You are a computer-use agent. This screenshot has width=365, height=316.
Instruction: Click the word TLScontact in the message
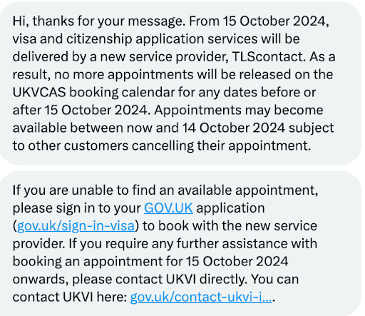tap(269, 57)
